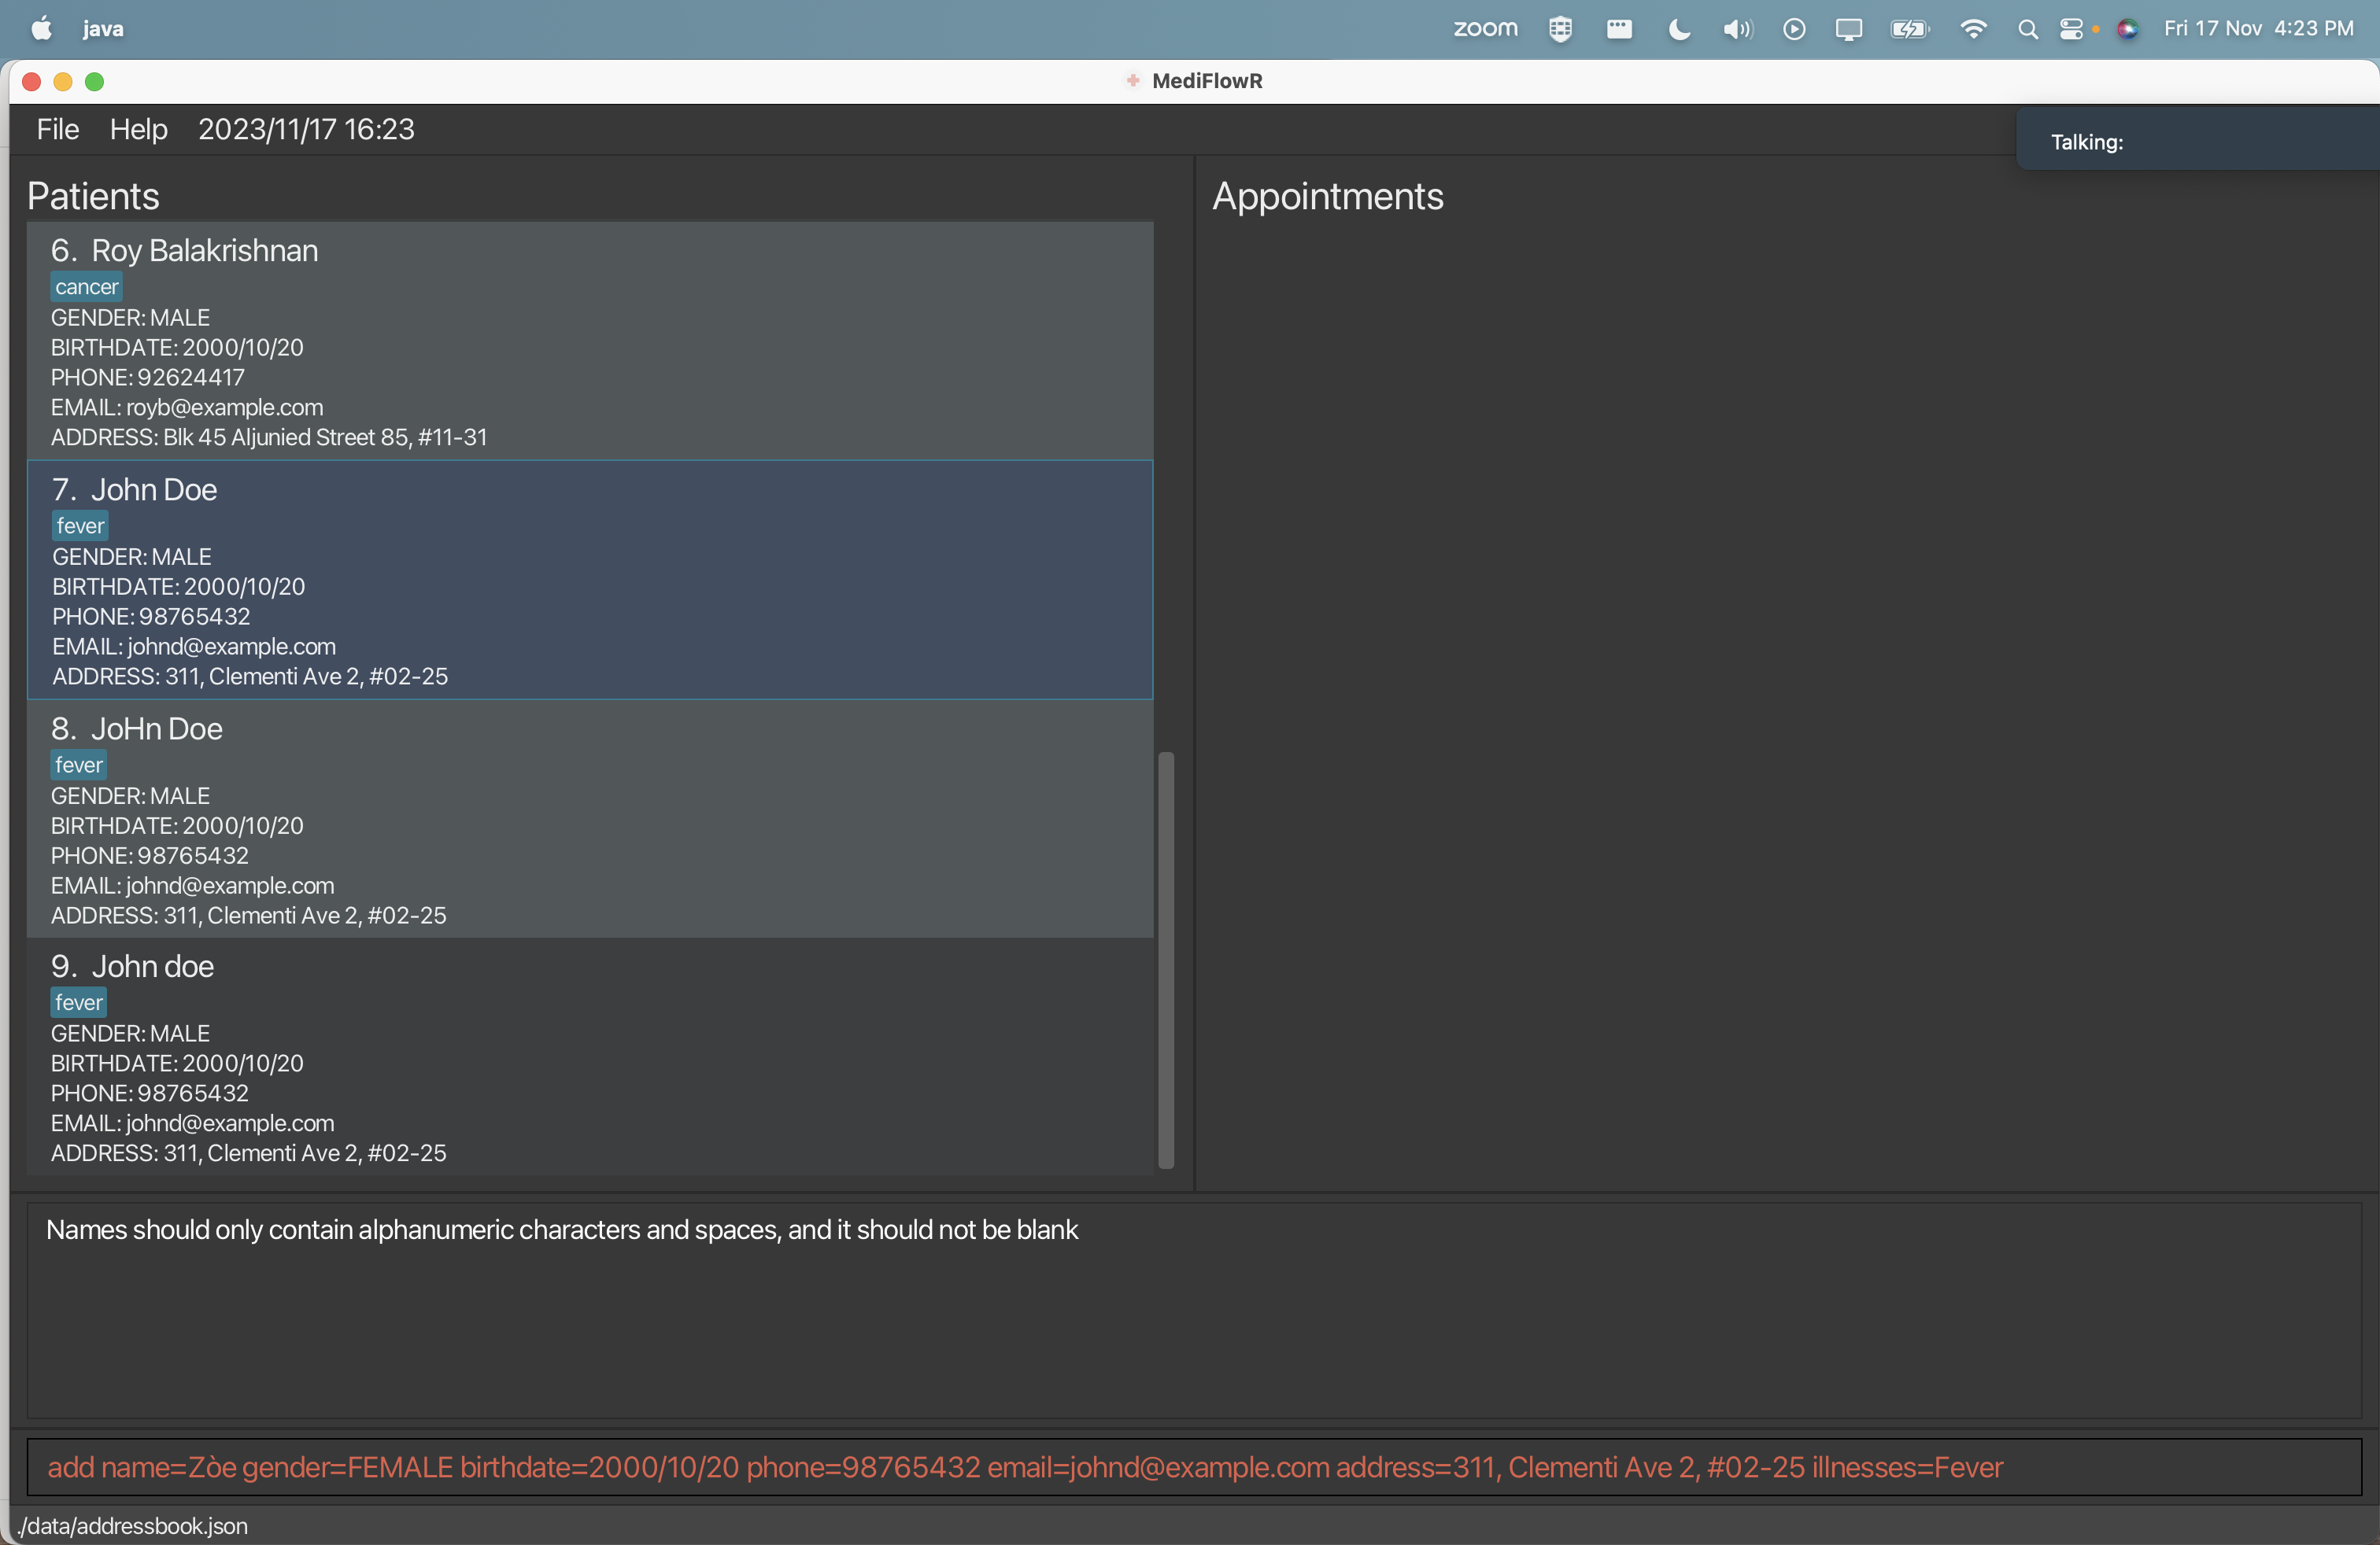Open the java application menu
Viewport: 2380px width, 1545px height.
point(103,28)
